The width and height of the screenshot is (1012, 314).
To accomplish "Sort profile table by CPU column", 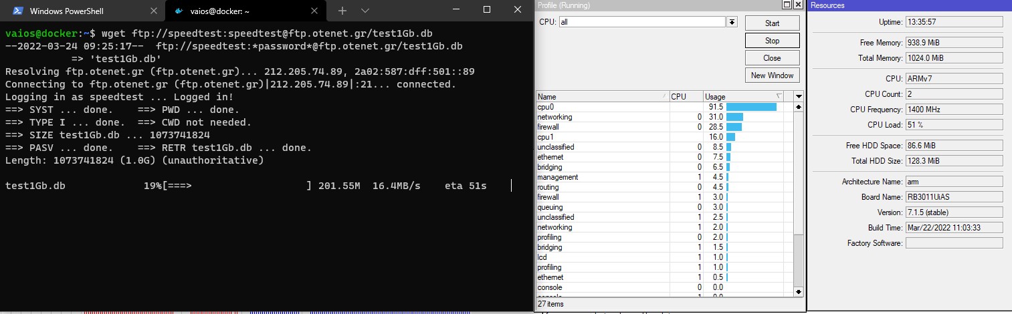I will coord(686,96).
